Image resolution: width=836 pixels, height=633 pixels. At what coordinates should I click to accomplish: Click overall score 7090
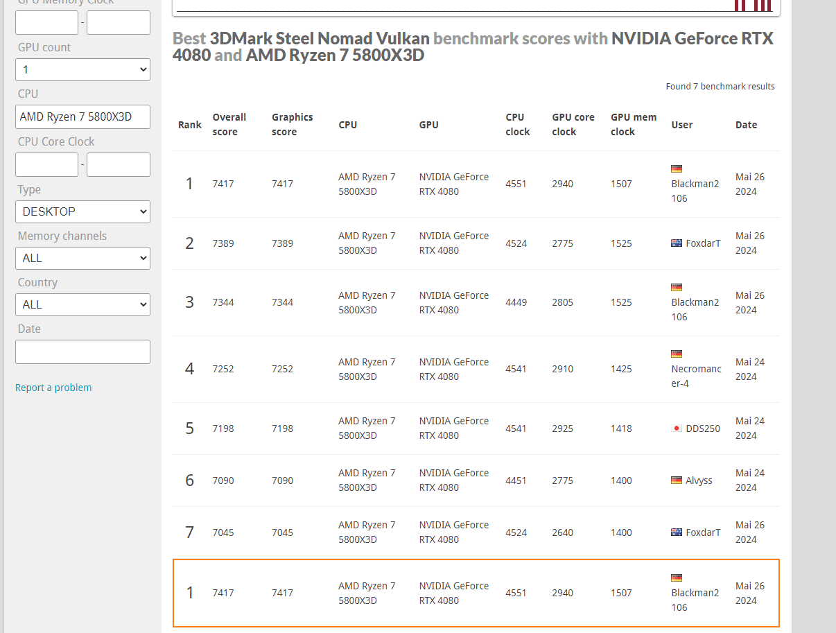coord(223,480)
